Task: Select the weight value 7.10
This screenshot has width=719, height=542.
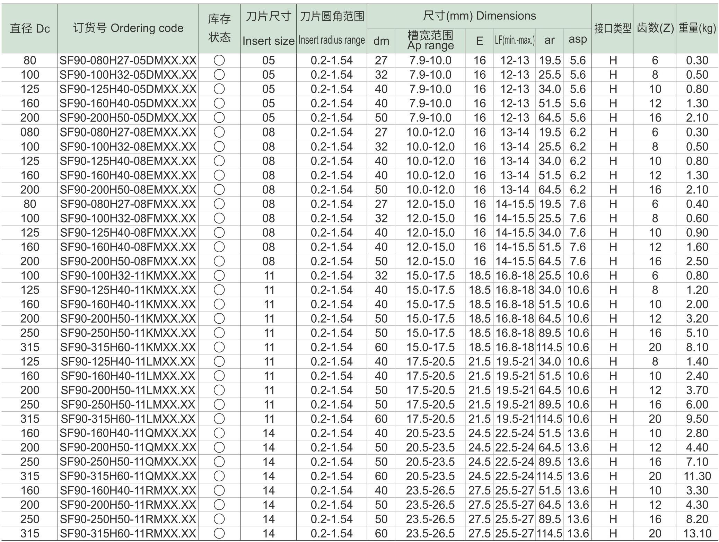Action: 697,462
